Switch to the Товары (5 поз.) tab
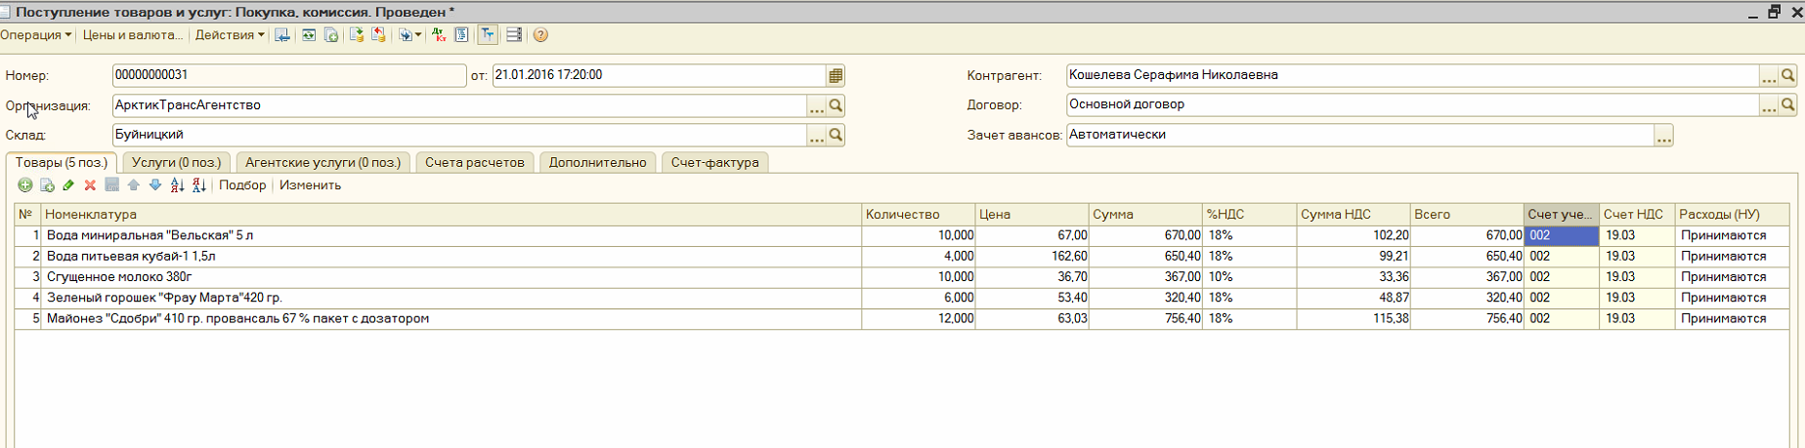The image size is (1805, 448). 62,163
